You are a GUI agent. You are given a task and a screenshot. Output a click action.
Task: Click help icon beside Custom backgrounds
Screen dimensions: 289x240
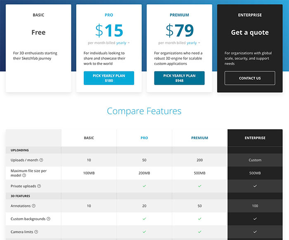click(x=48, y=219)
